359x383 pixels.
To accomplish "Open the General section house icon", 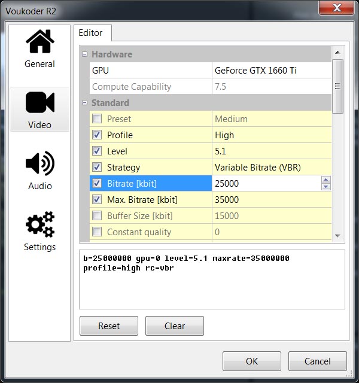I will pyautogui.click(x=40, y=41).
